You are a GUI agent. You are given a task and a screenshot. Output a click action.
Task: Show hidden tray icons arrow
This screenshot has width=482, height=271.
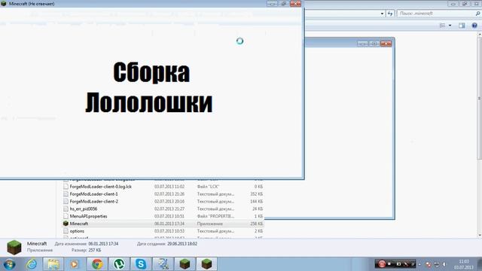[x=420, y=264]
